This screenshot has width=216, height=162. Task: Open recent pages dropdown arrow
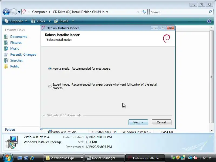(x=19, y=12)
